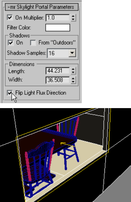
Task: Click into the Width value field
Action: pyautogui.click(x=58, y=80)
